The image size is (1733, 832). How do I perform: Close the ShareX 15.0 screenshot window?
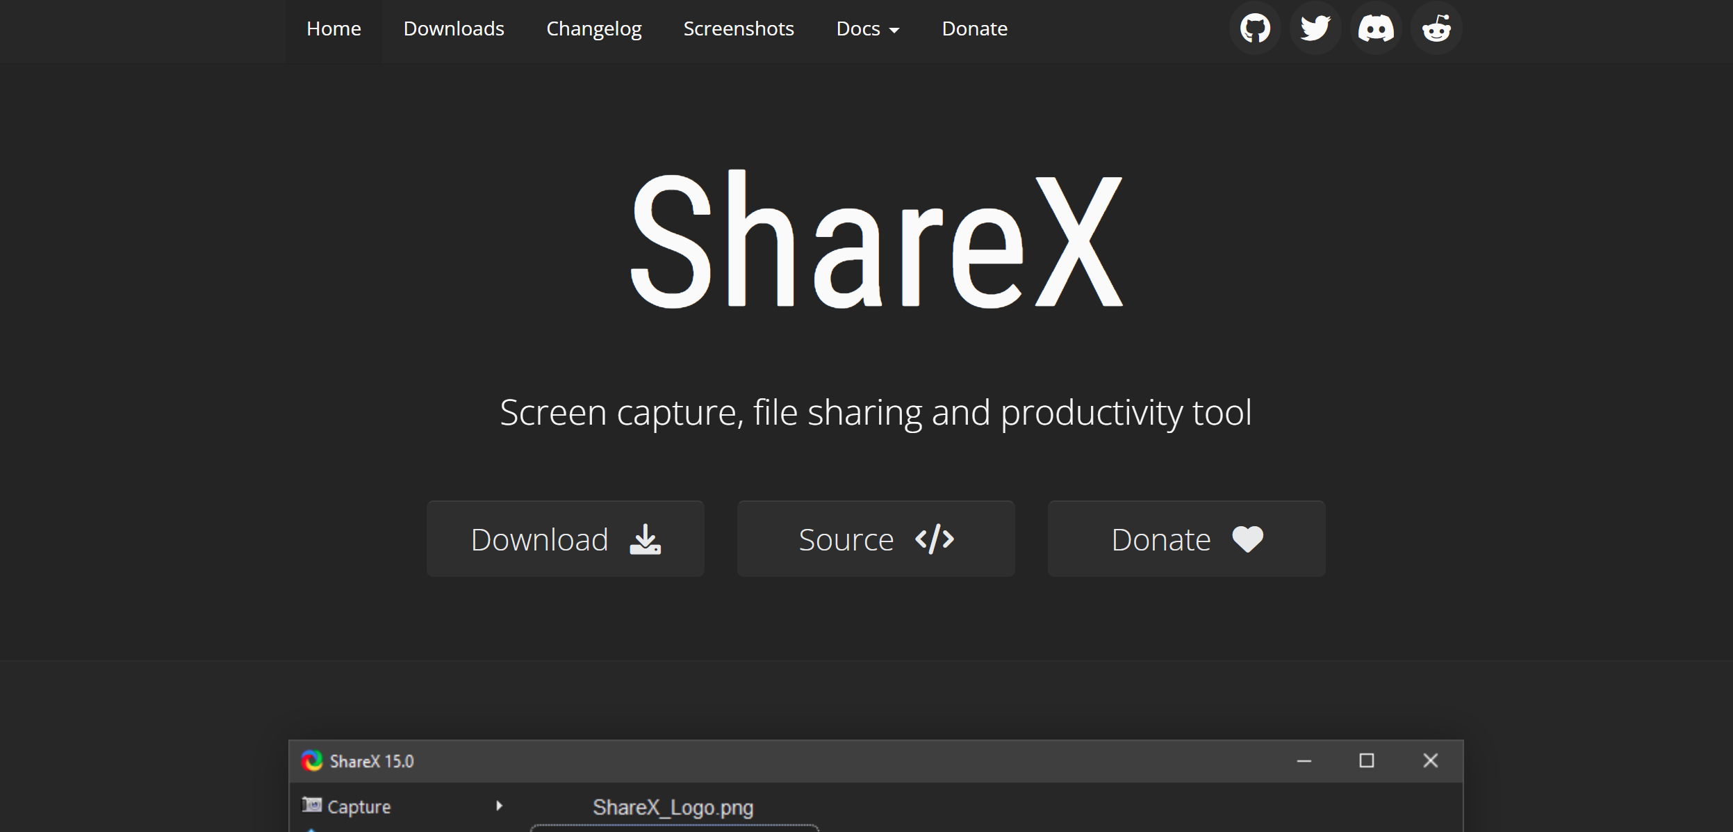(1430, 761)
